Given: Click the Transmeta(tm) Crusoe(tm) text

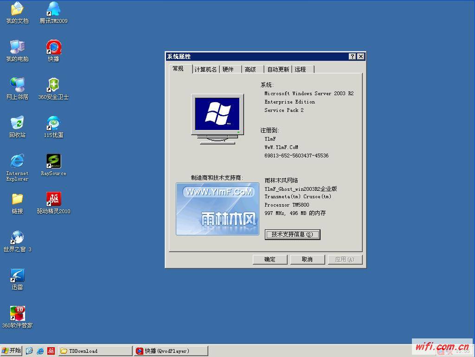Looking at the screenshot, I should click(x=298, y=197).
